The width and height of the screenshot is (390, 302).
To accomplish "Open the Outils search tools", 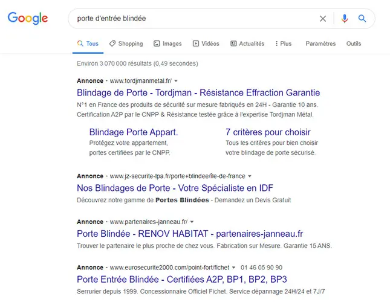I will click(x=354, y=43).
